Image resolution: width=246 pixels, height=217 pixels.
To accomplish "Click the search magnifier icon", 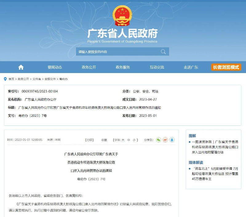I will point(163,51).
